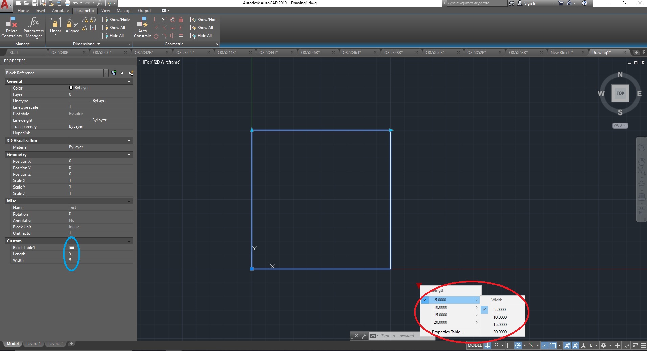Select the Linear dimensional constraint tool
The width and height of the screenshot is (647, 351).
(x=55, y=24)
